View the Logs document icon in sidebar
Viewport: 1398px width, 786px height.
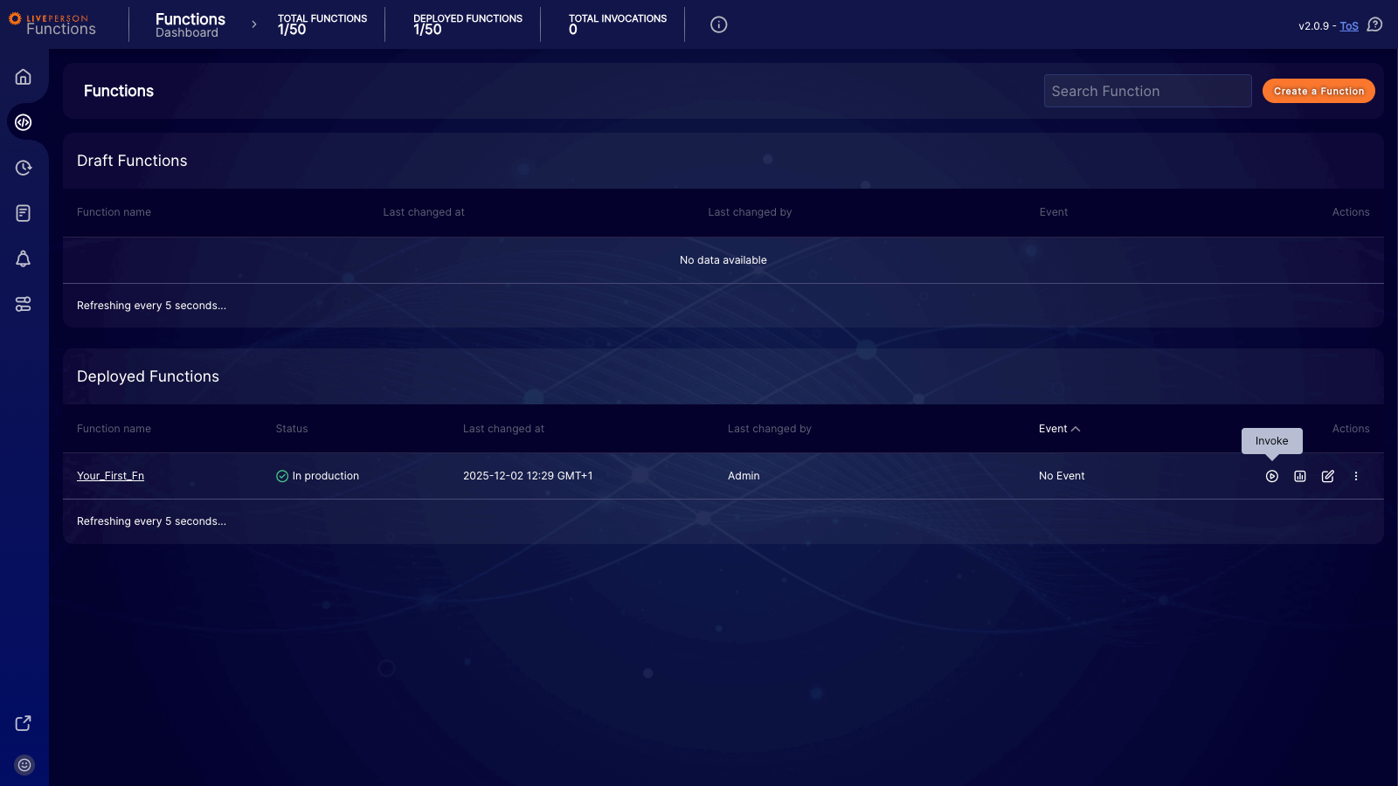click(x=24, y=213)
